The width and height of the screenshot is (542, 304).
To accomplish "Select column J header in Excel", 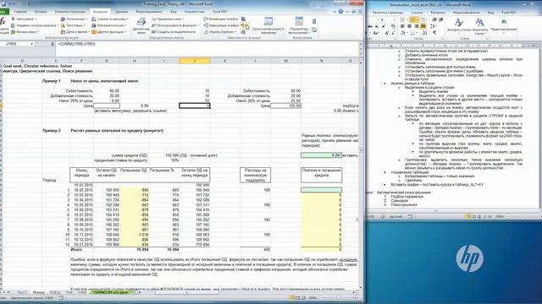I will [x=194, y=61].
